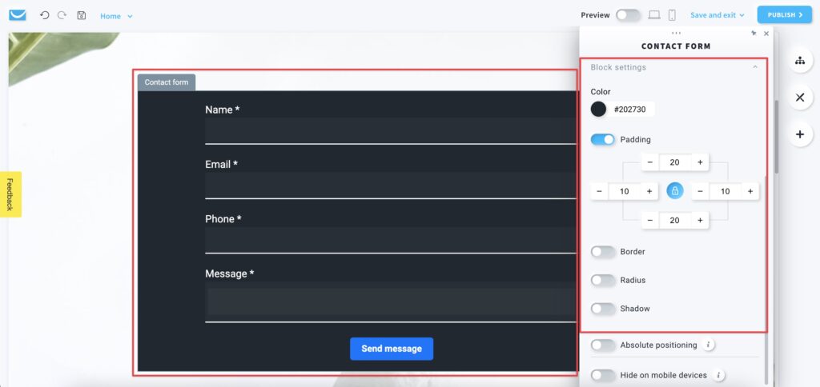Increase the right padding value

coord(750,191)
